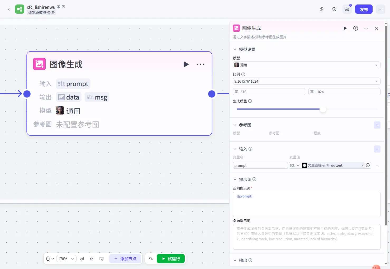Screen dimensions: 390x269
Task: Add a reference image with the 参考图 plus button
Action: pyautogui.click(x=377, y=125)
